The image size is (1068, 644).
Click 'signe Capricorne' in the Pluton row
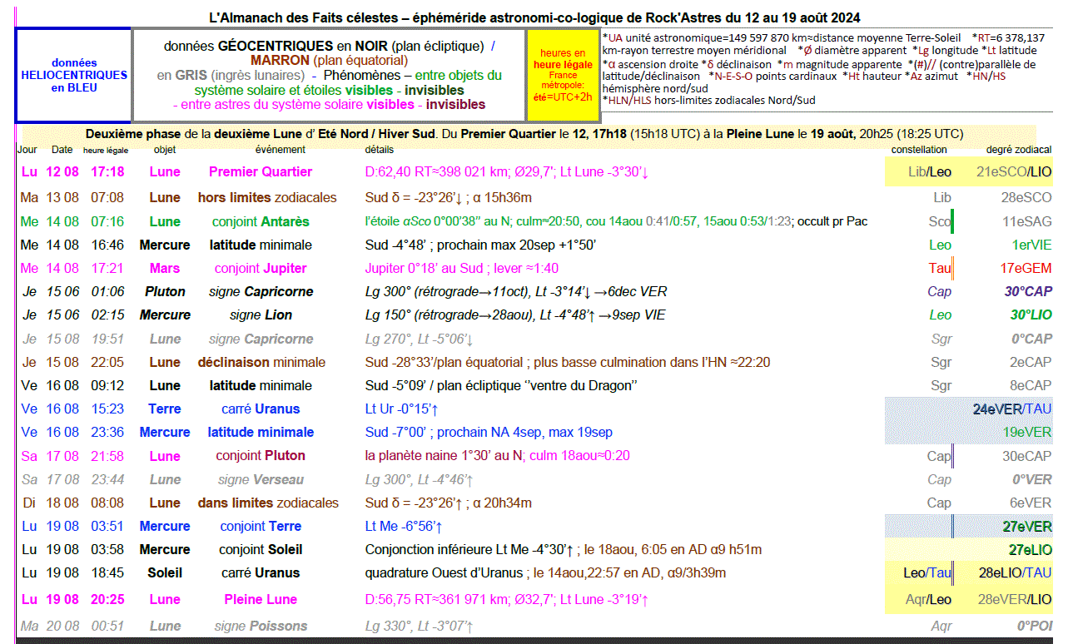[x=261, y=291]
